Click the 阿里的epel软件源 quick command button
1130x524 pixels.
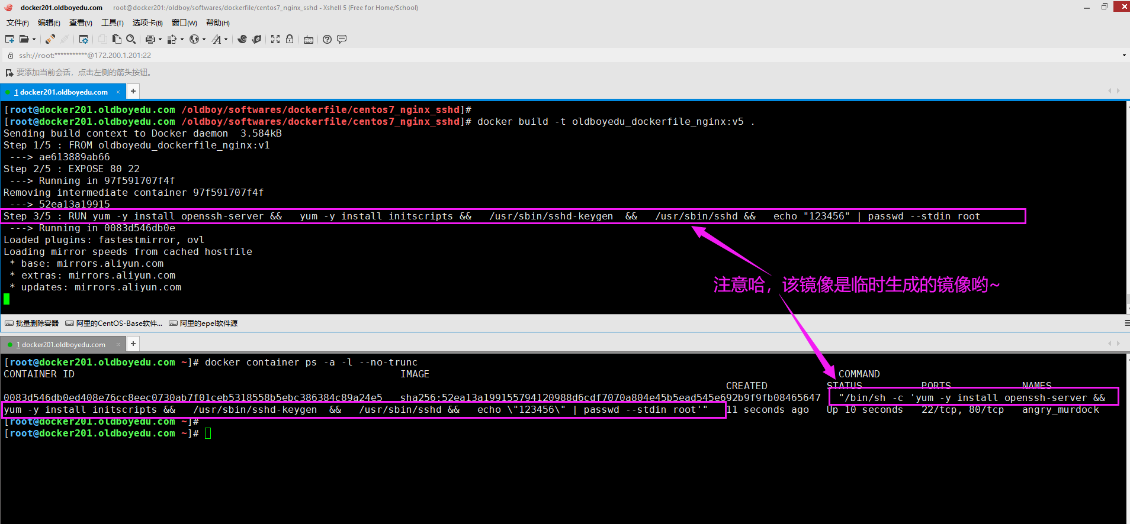[203, 324]
